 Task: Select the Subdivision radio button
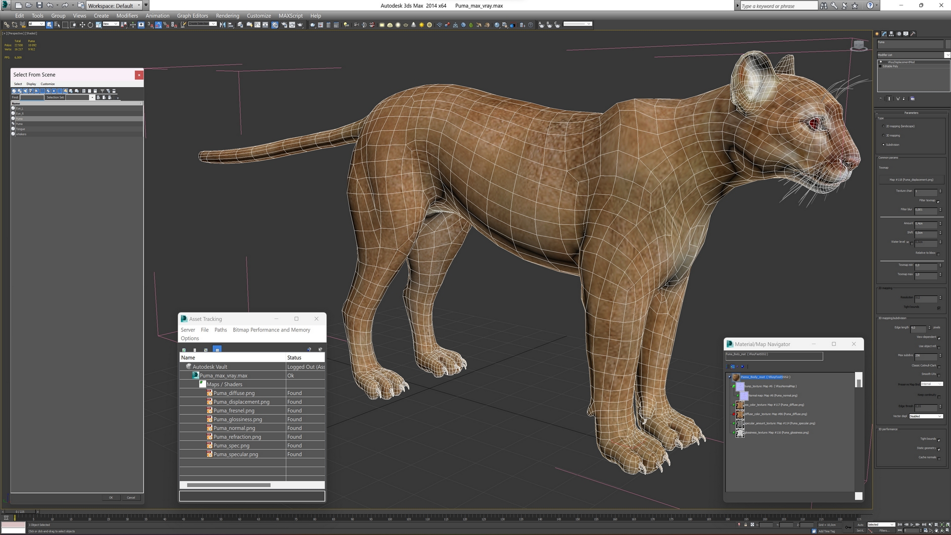tap(883, 145)
